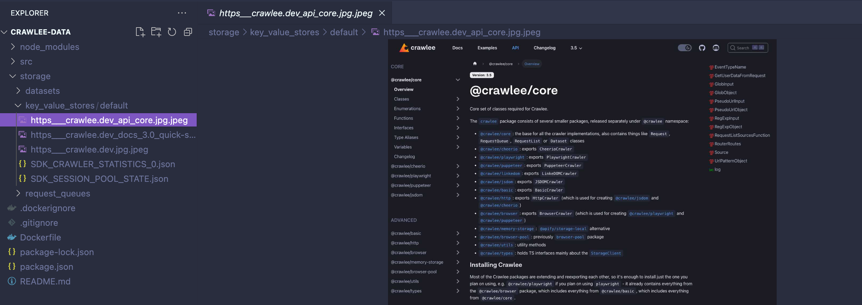Expand Variables in the docs sidebar

click(x=458, y=147)
